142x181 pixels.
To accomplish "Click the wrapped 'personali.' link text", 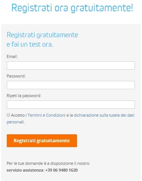I will (x=15, y=122).
